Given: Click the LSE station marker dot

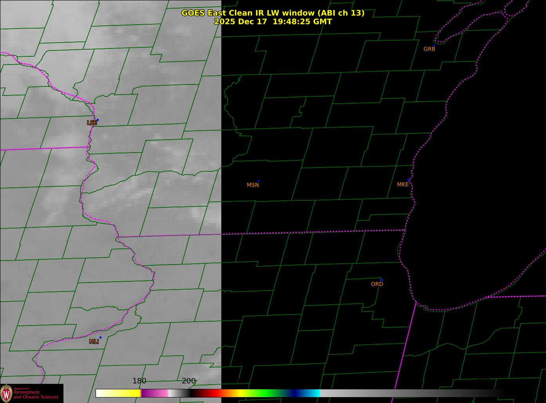Looking at the screenshot, I should pos(98,120).
